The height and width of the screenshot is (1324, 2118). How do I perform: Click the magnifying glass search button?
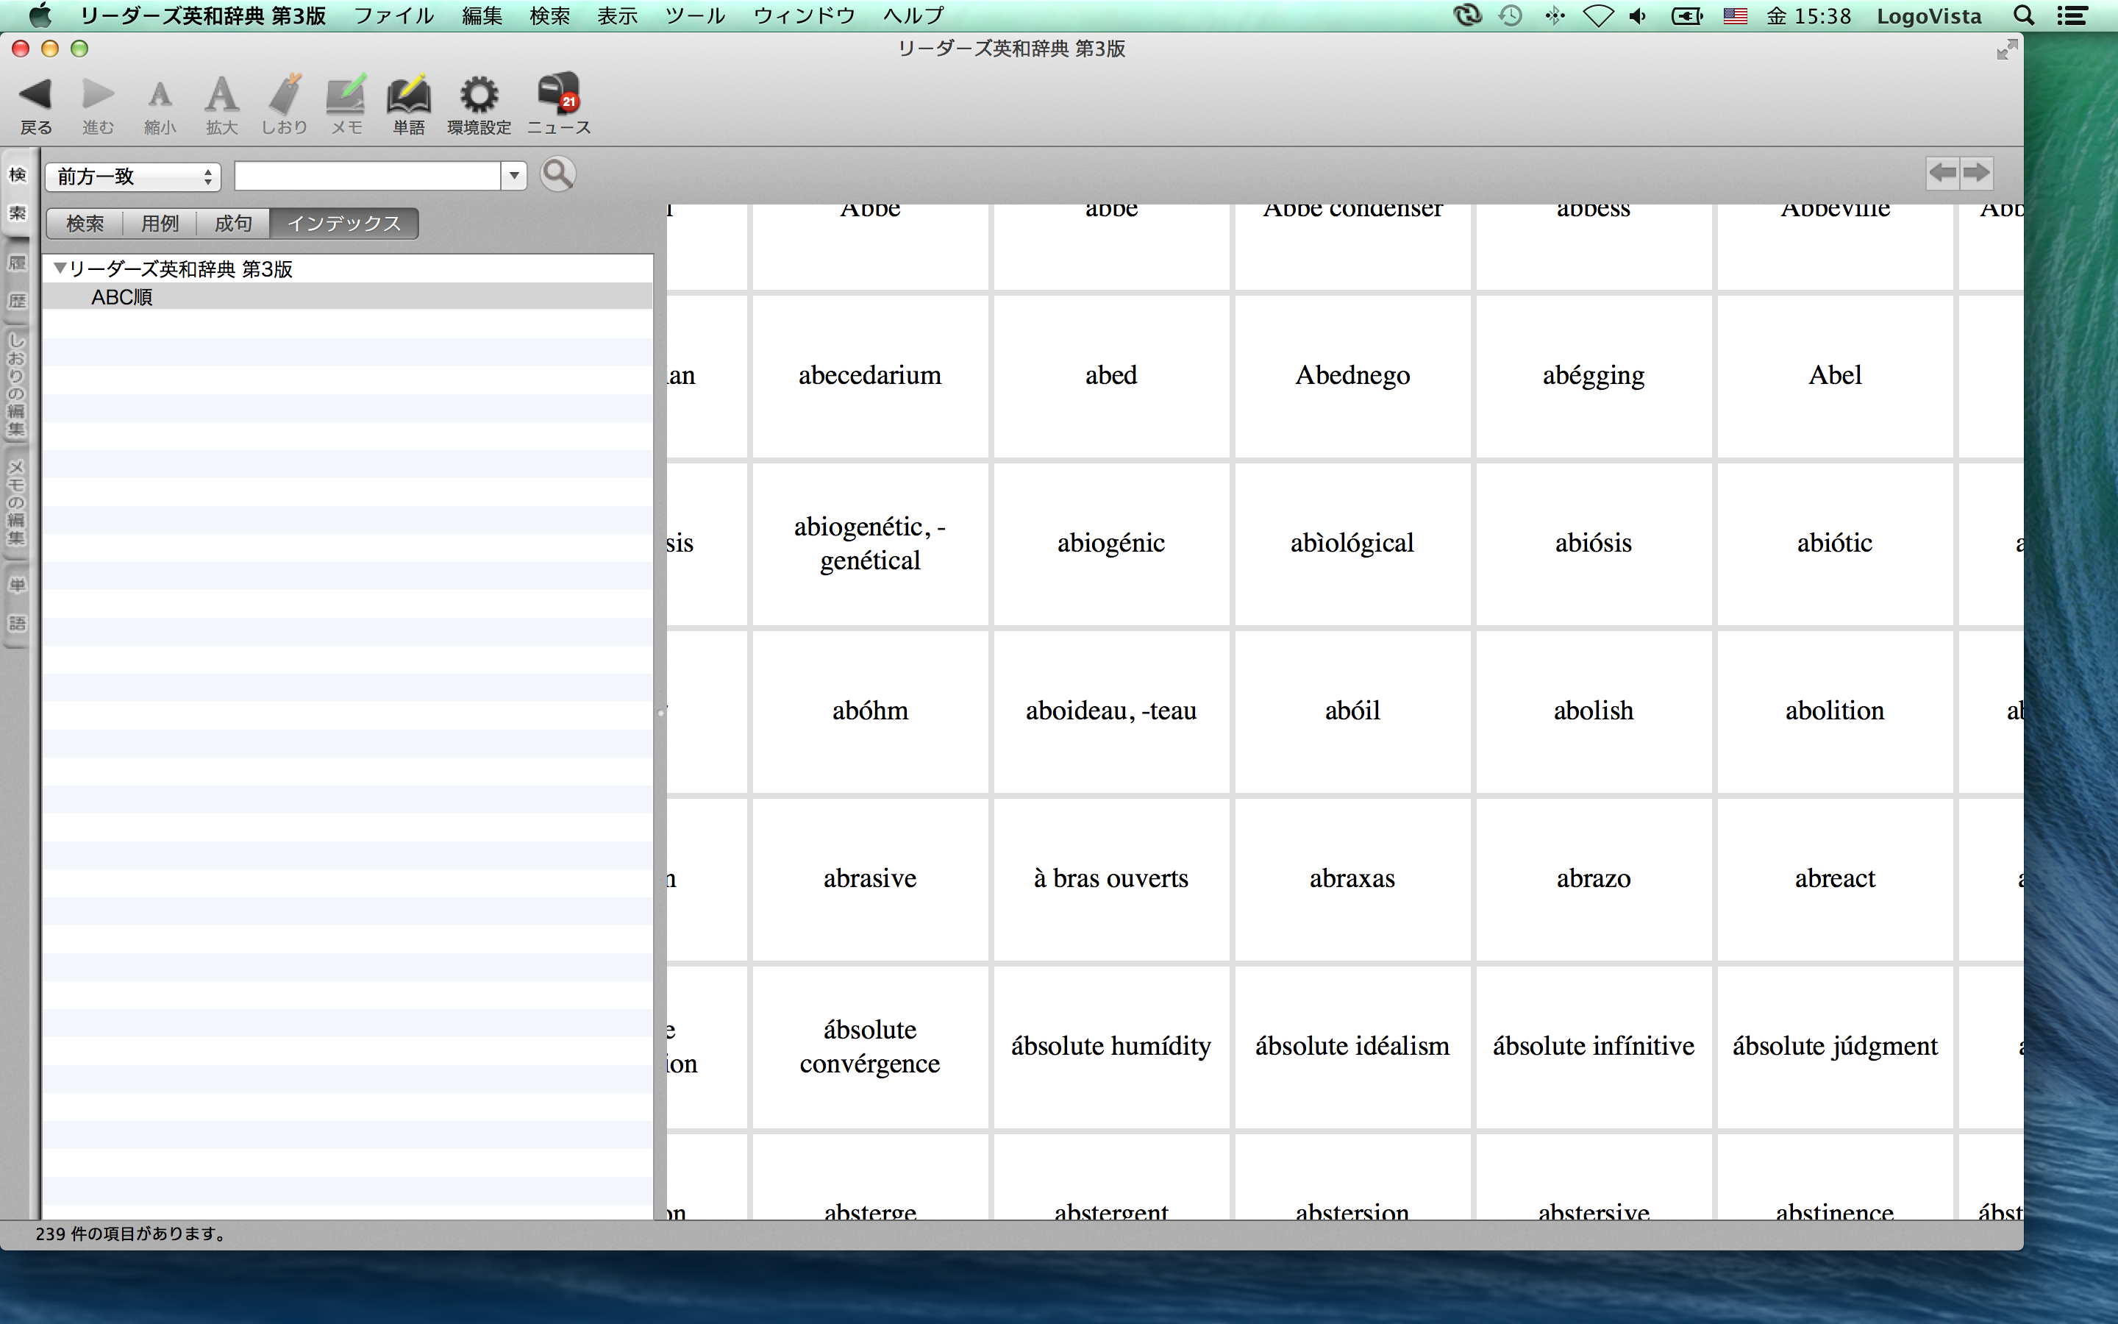point(557,174)
